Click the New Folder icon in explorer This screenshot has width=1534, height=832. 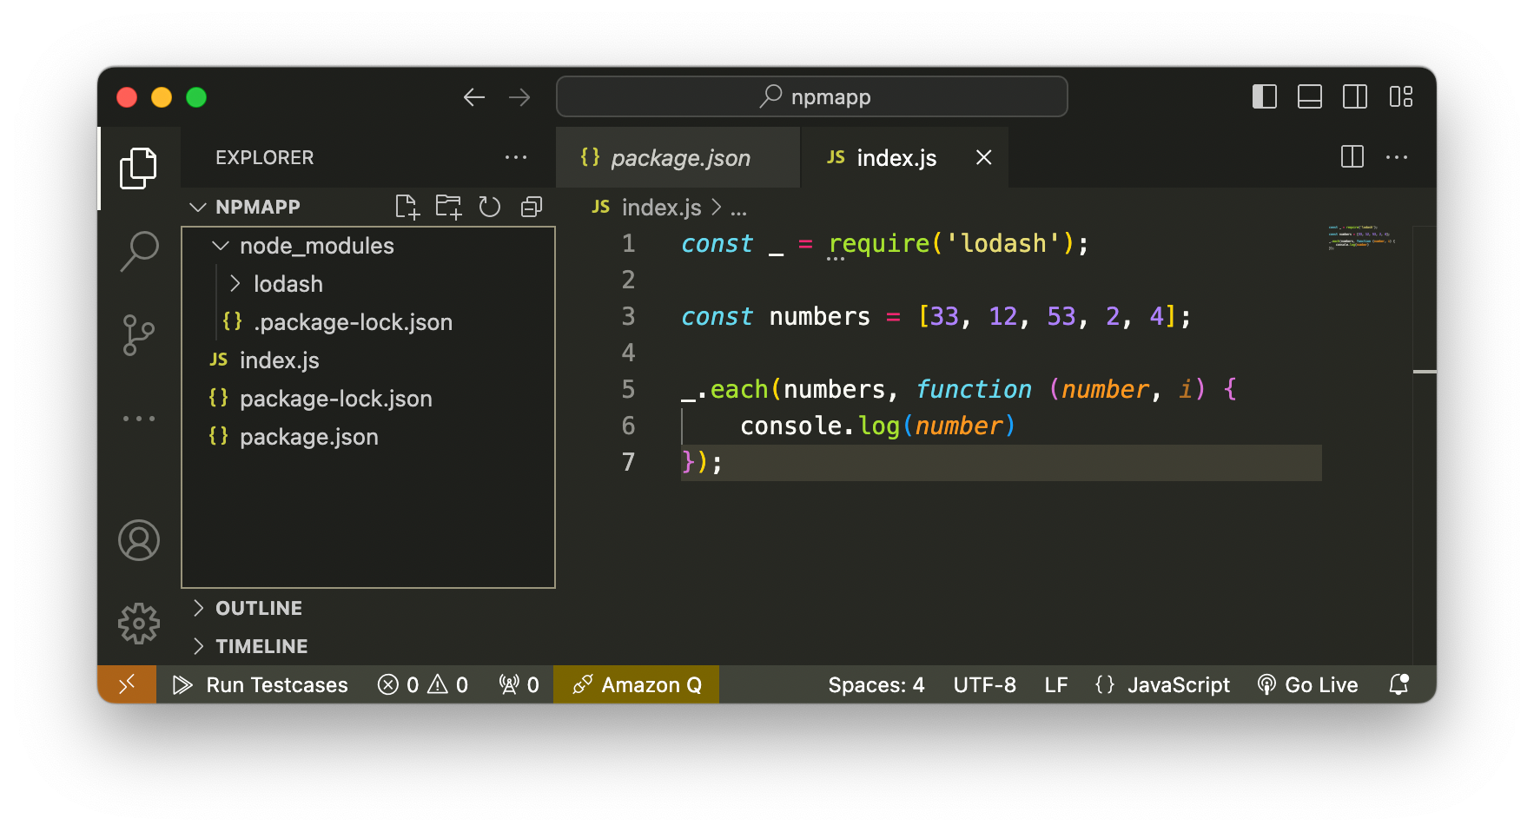pyautogui.click(x=448, y=207)
